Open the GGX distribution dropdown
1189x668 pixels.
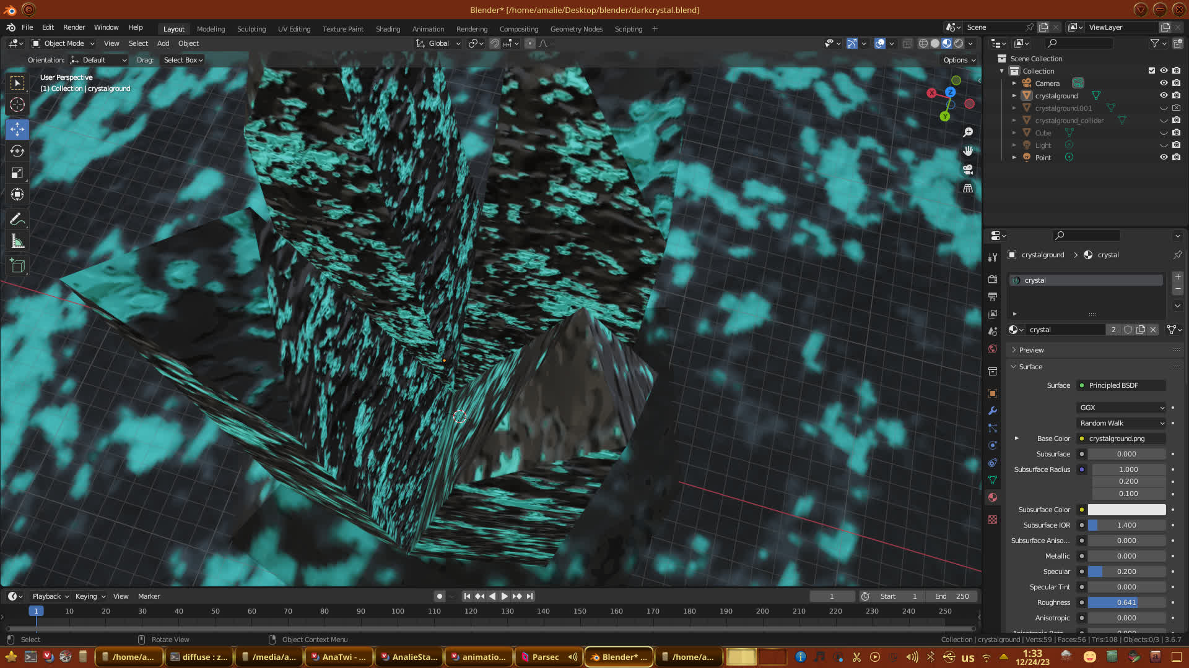point(1121,408)
